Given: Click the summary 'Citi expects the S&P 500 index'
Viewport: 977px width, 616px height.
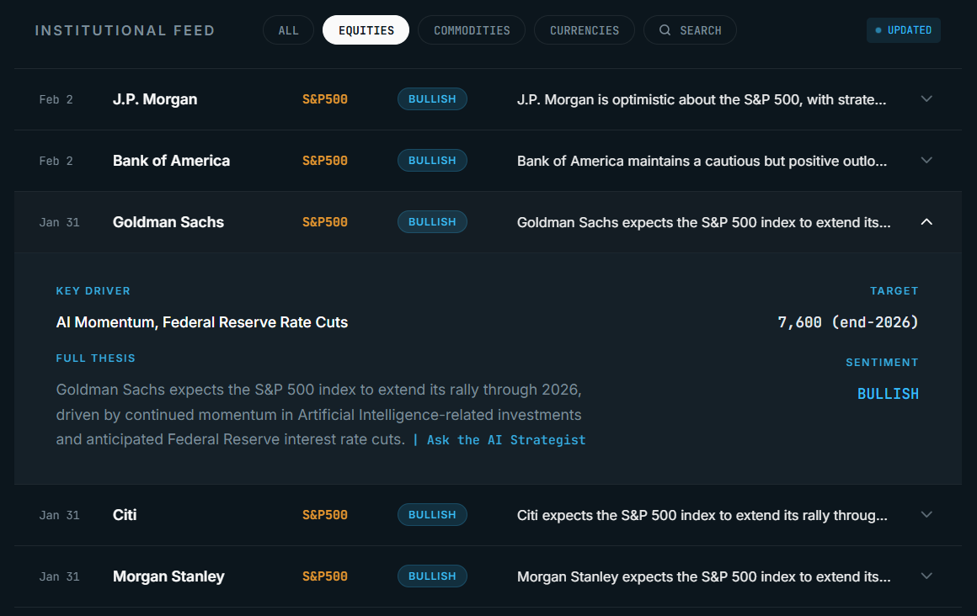Looking at the screenshot, I should coord(702,516).
